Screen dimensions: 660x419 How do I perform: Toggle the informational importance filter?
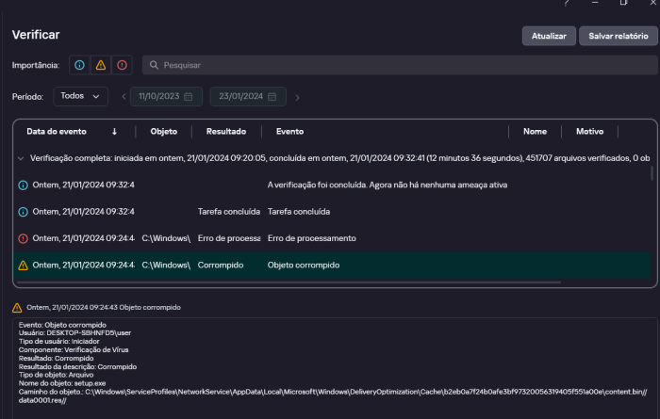pos(79,66)
